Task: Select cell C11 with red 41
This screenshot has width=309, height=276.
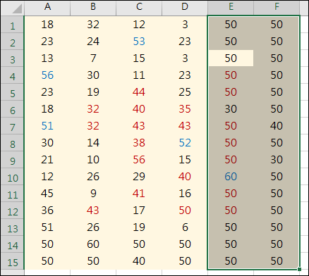Action: [x=139, y=194]
